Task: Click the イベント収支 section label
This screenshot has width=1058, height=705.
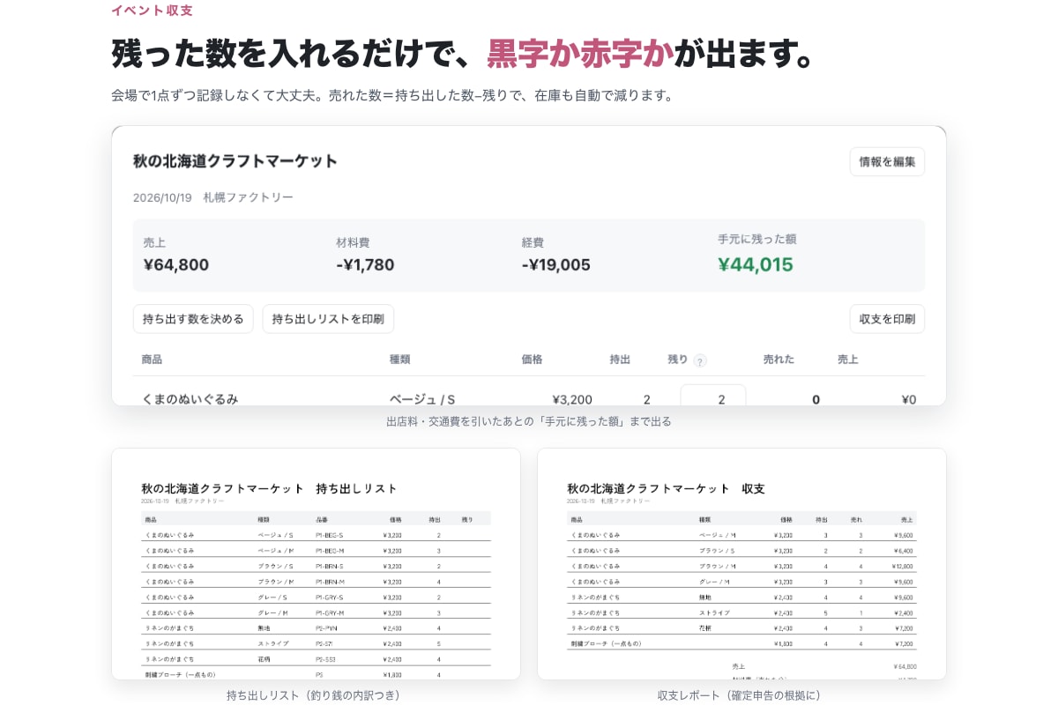Action: tap(152, 11)
